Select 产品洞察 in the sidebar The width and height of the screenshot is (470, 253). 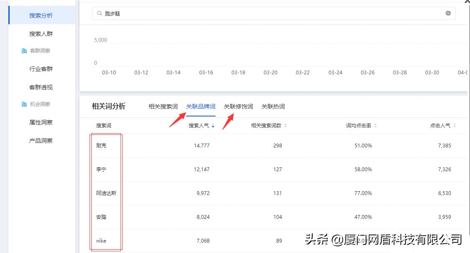(x=41, y=141)
